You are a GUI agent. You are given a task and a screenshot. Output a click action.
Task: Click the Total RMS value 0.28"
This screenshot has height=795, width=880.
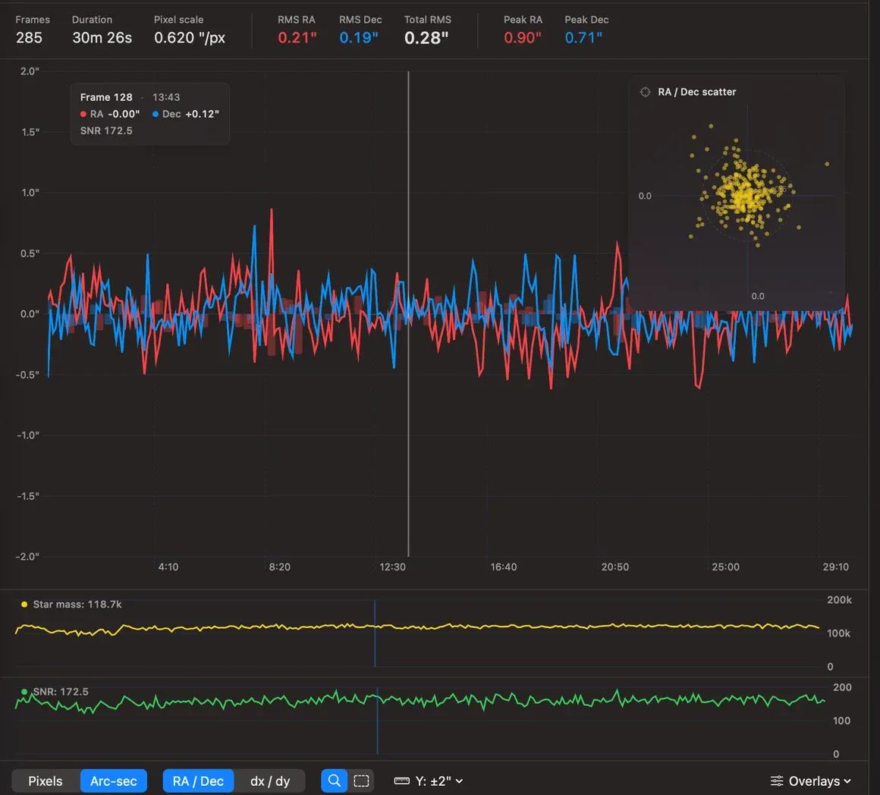coord(426,38)
